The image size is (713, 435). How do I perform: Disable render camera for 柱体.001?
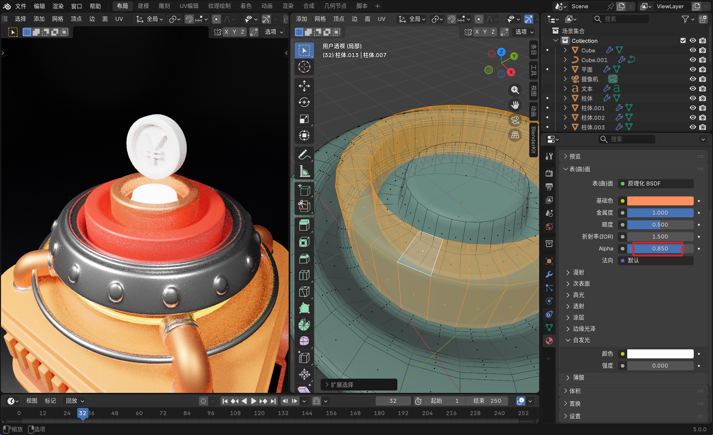pyautogui.click(x=702, y=108)
